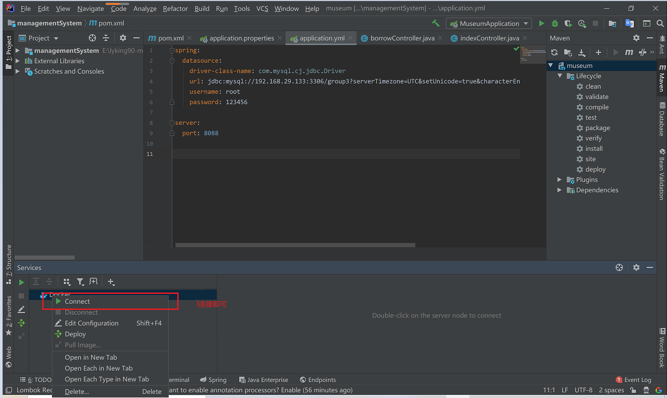Open Search Everywhere via magnifier icon

pos(660,23)
